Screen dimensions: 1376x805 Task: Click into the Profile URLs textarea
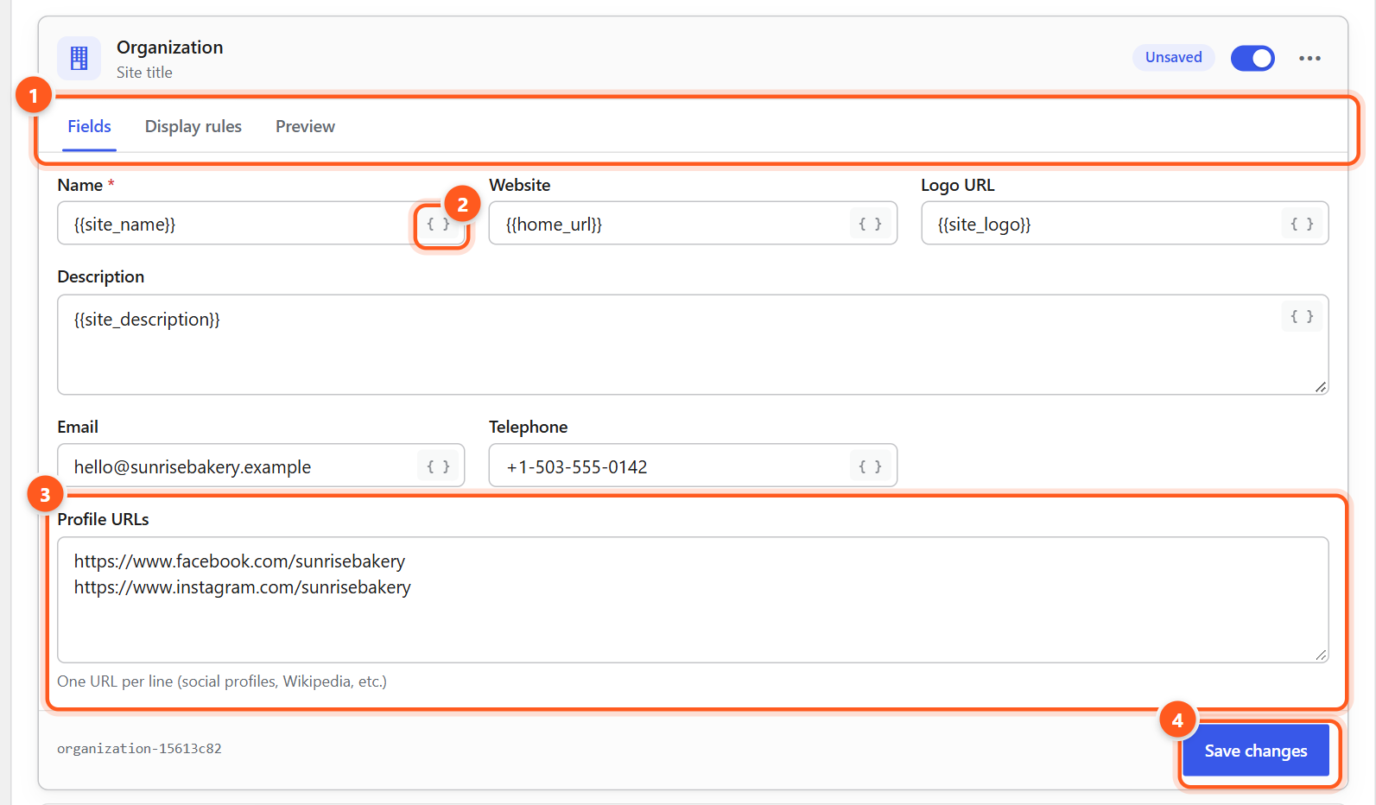click(693, 599)
